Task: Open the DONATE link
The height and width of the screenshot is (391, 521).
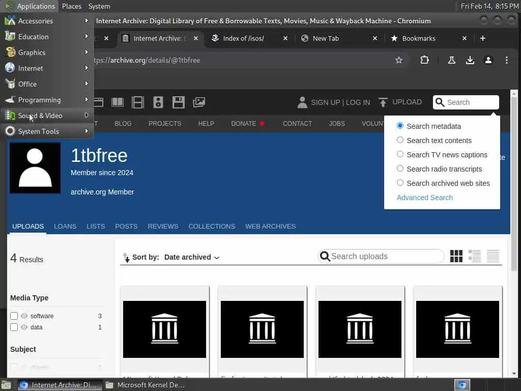Action: (x=248, y=123)
